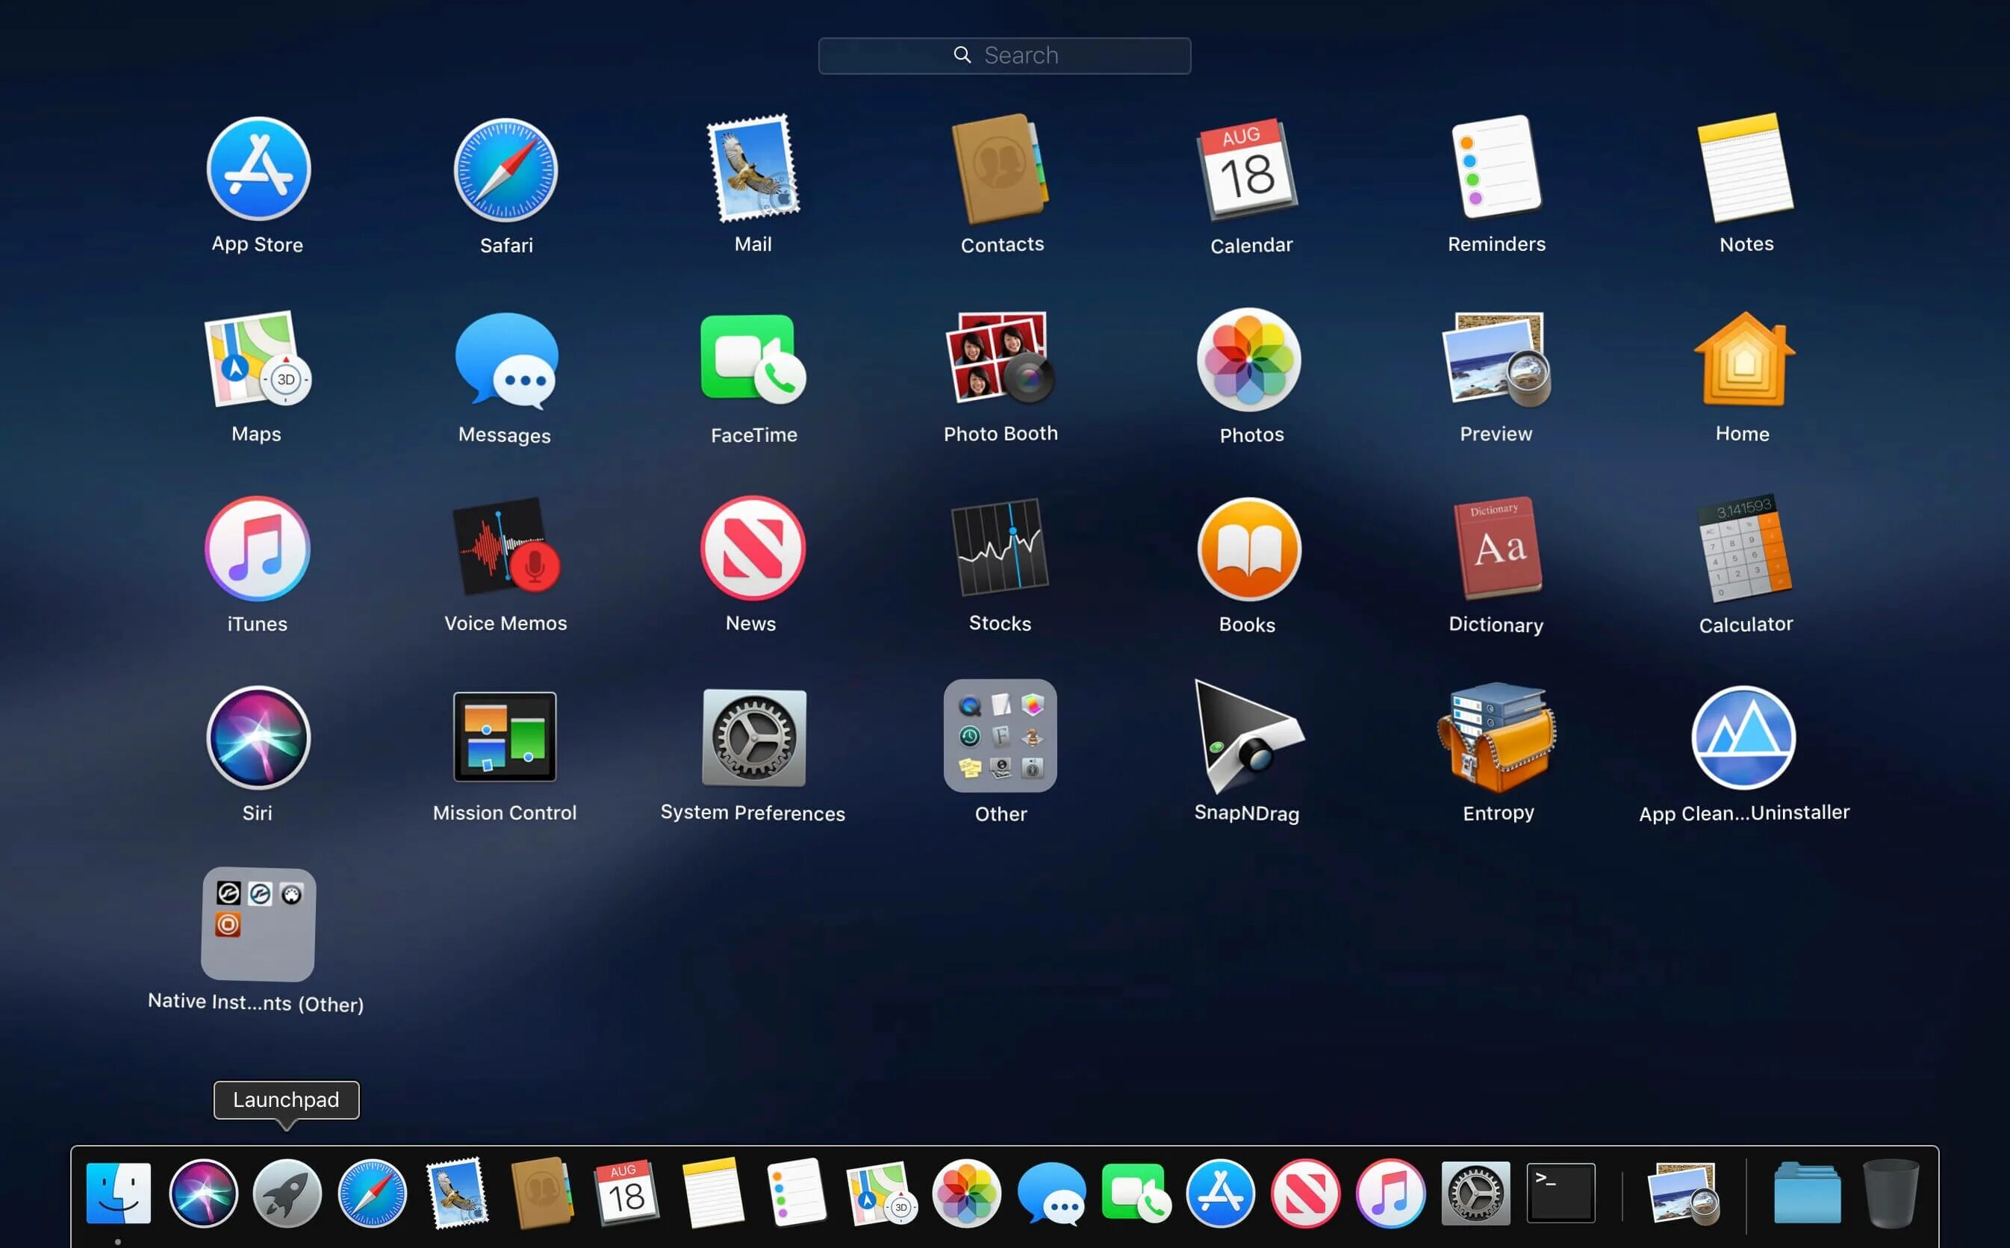2010x1248 pixels.
Task: Open App Store from the Dock
Action: click(1221, 1194)
